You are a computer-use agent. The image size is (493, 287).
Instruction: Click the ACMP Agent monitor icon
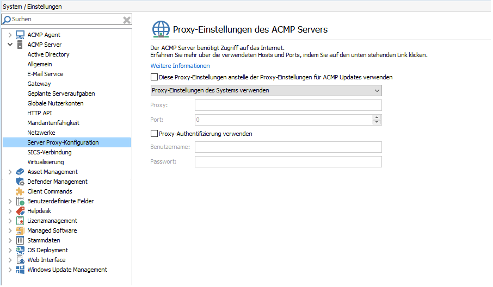click(20, 35)
